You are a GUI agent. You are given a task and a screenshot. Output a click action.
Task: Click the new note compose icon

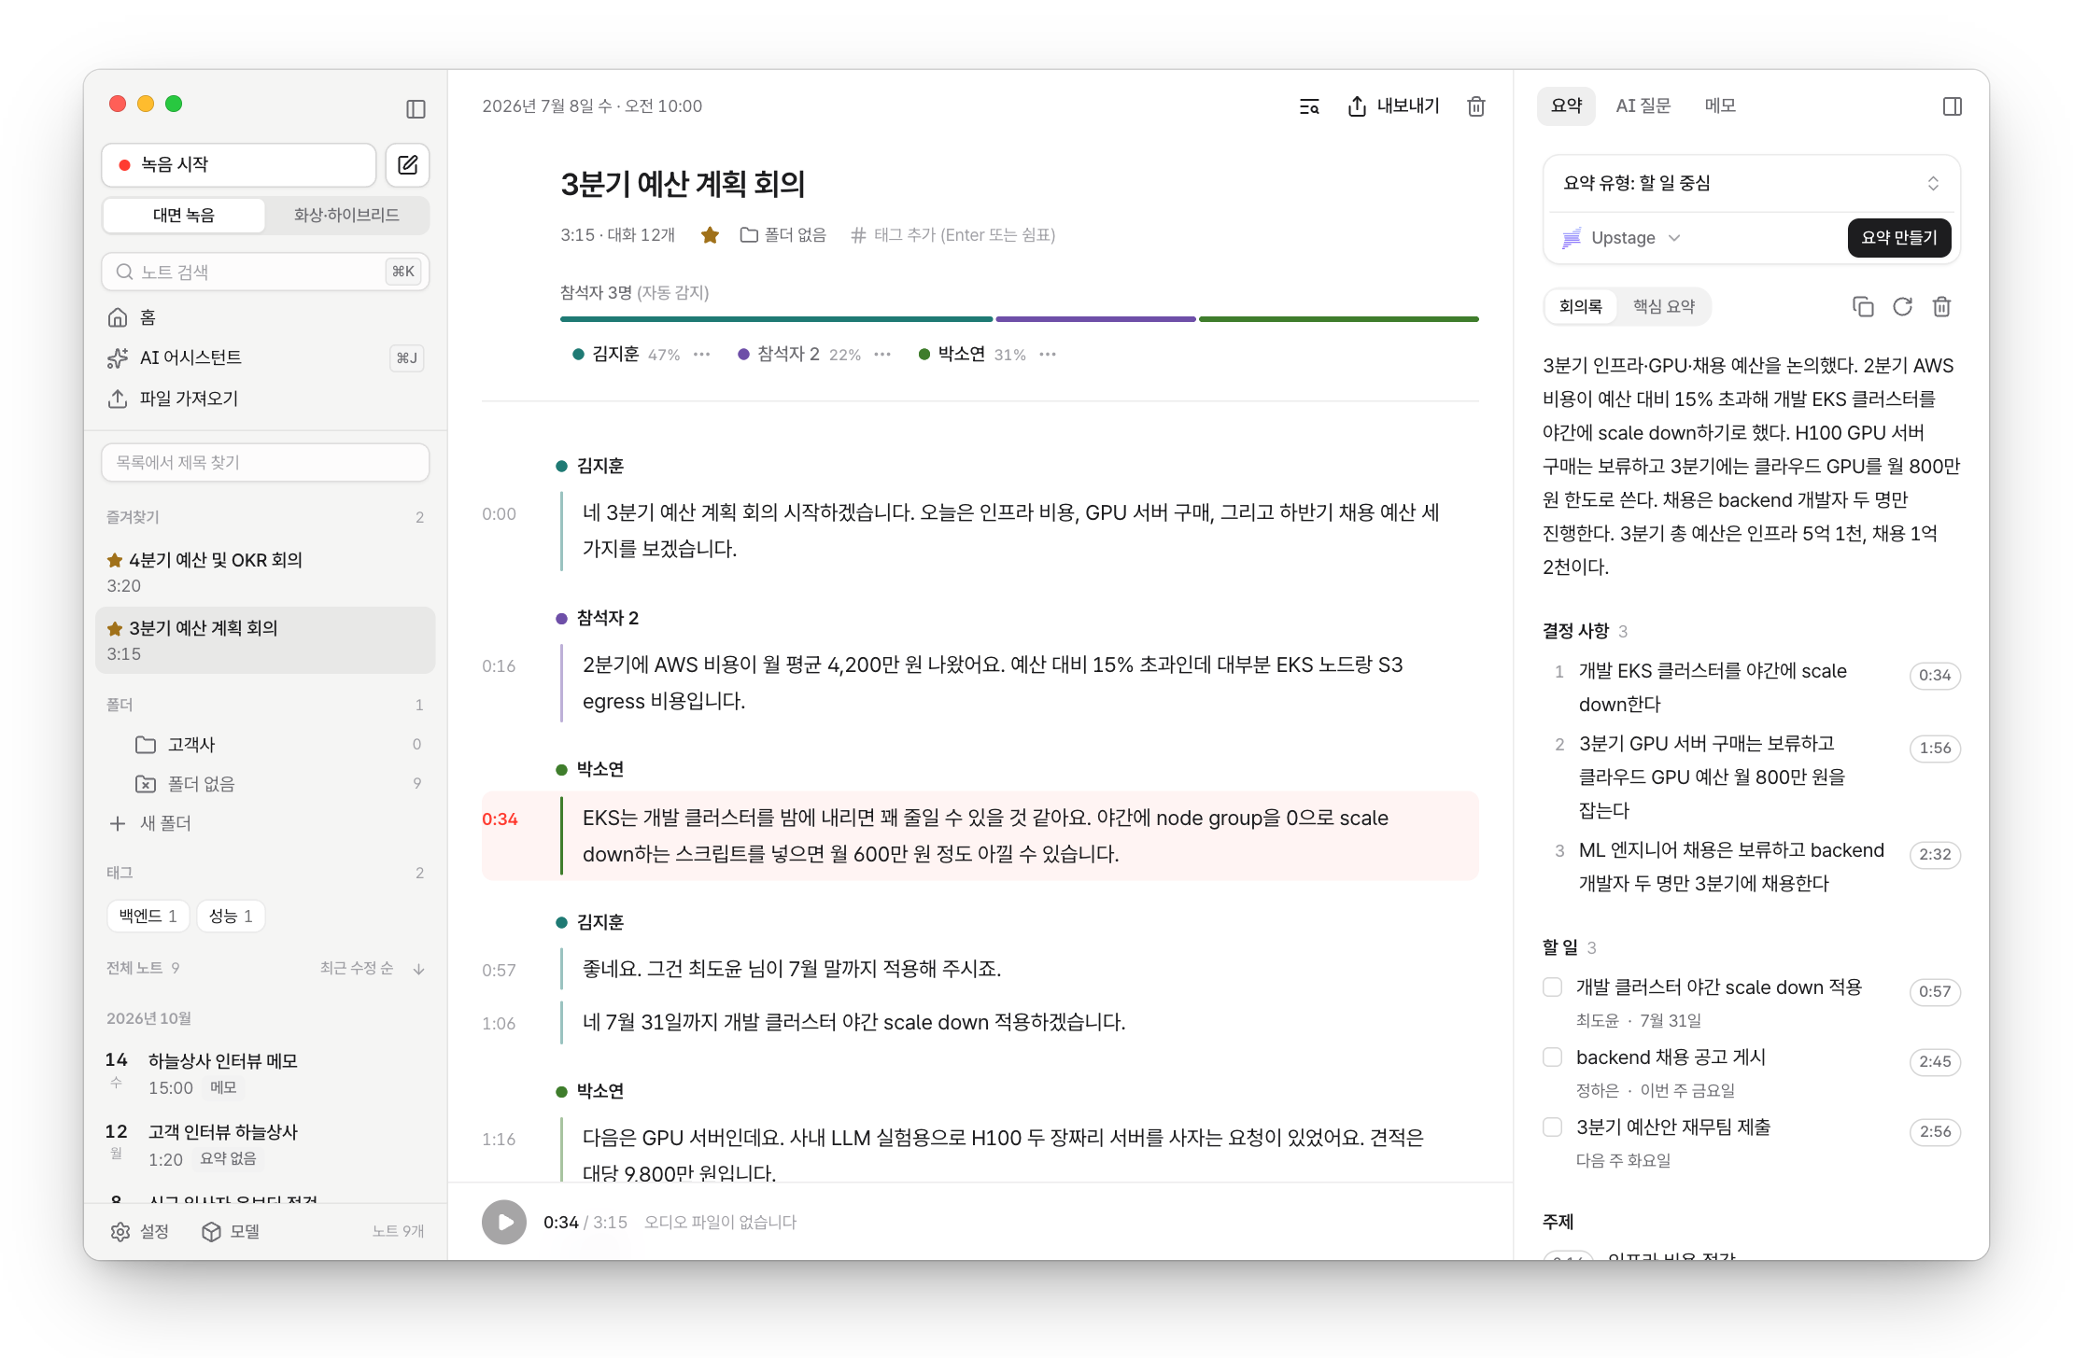(x=408, y=165)
